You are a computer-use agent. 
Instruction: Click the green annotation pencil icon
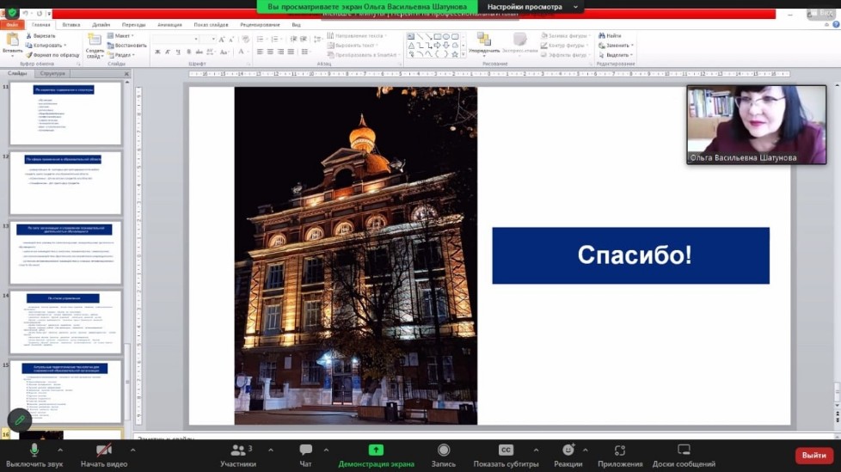point(20,420)
